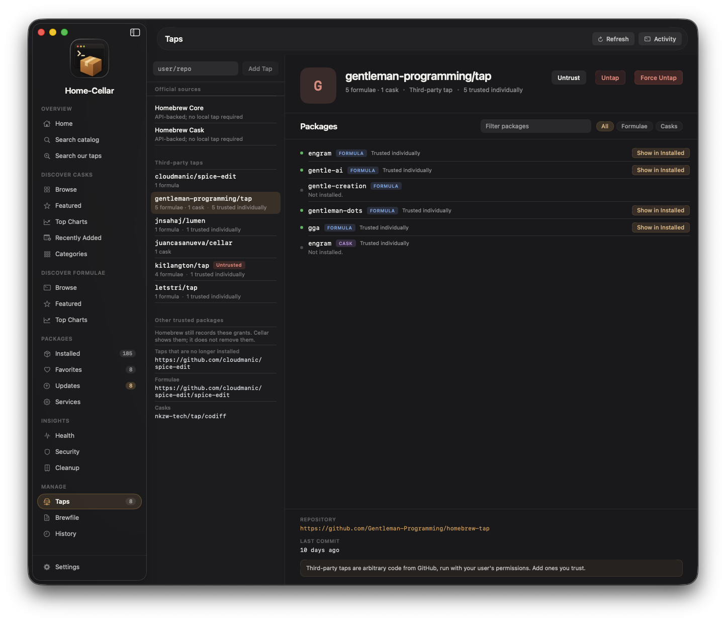Click the Filter packages field
Viewport: 726px width, 622px height.
[x=536, y=126]
